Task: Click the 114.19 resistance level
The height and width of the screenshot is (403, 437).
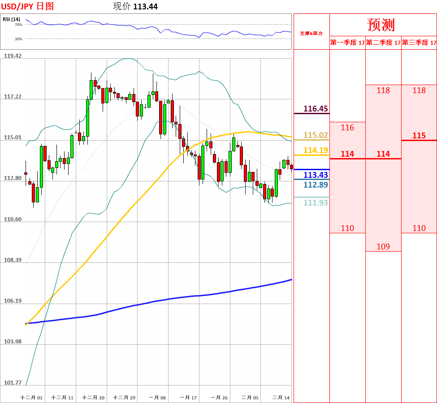Action: pos(316,150)
